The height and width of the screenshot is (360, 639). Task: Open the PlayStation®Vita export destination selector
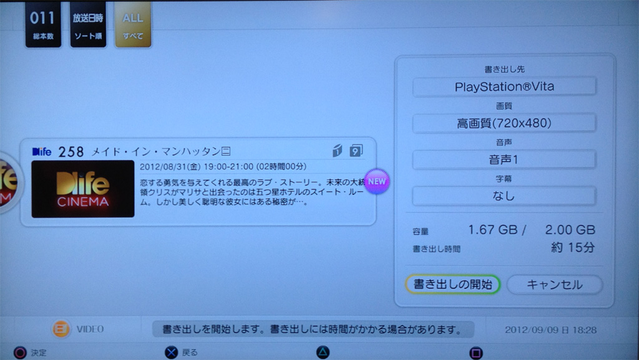504,87
